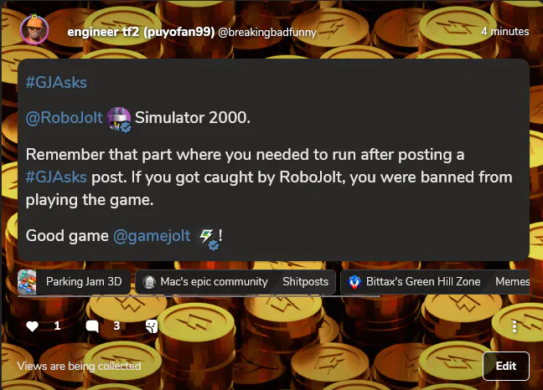Screen dimensions: 543x390
Task: Click the engineer avatar profile picture
Action: click(x=34, y=30)
